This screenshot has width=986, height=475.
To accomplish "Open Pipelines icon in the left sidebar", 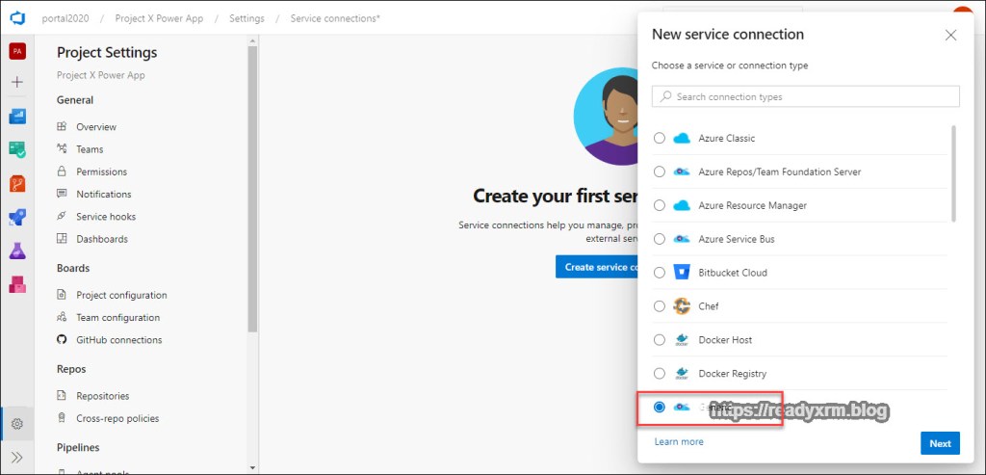I will (x=17, y=217).
